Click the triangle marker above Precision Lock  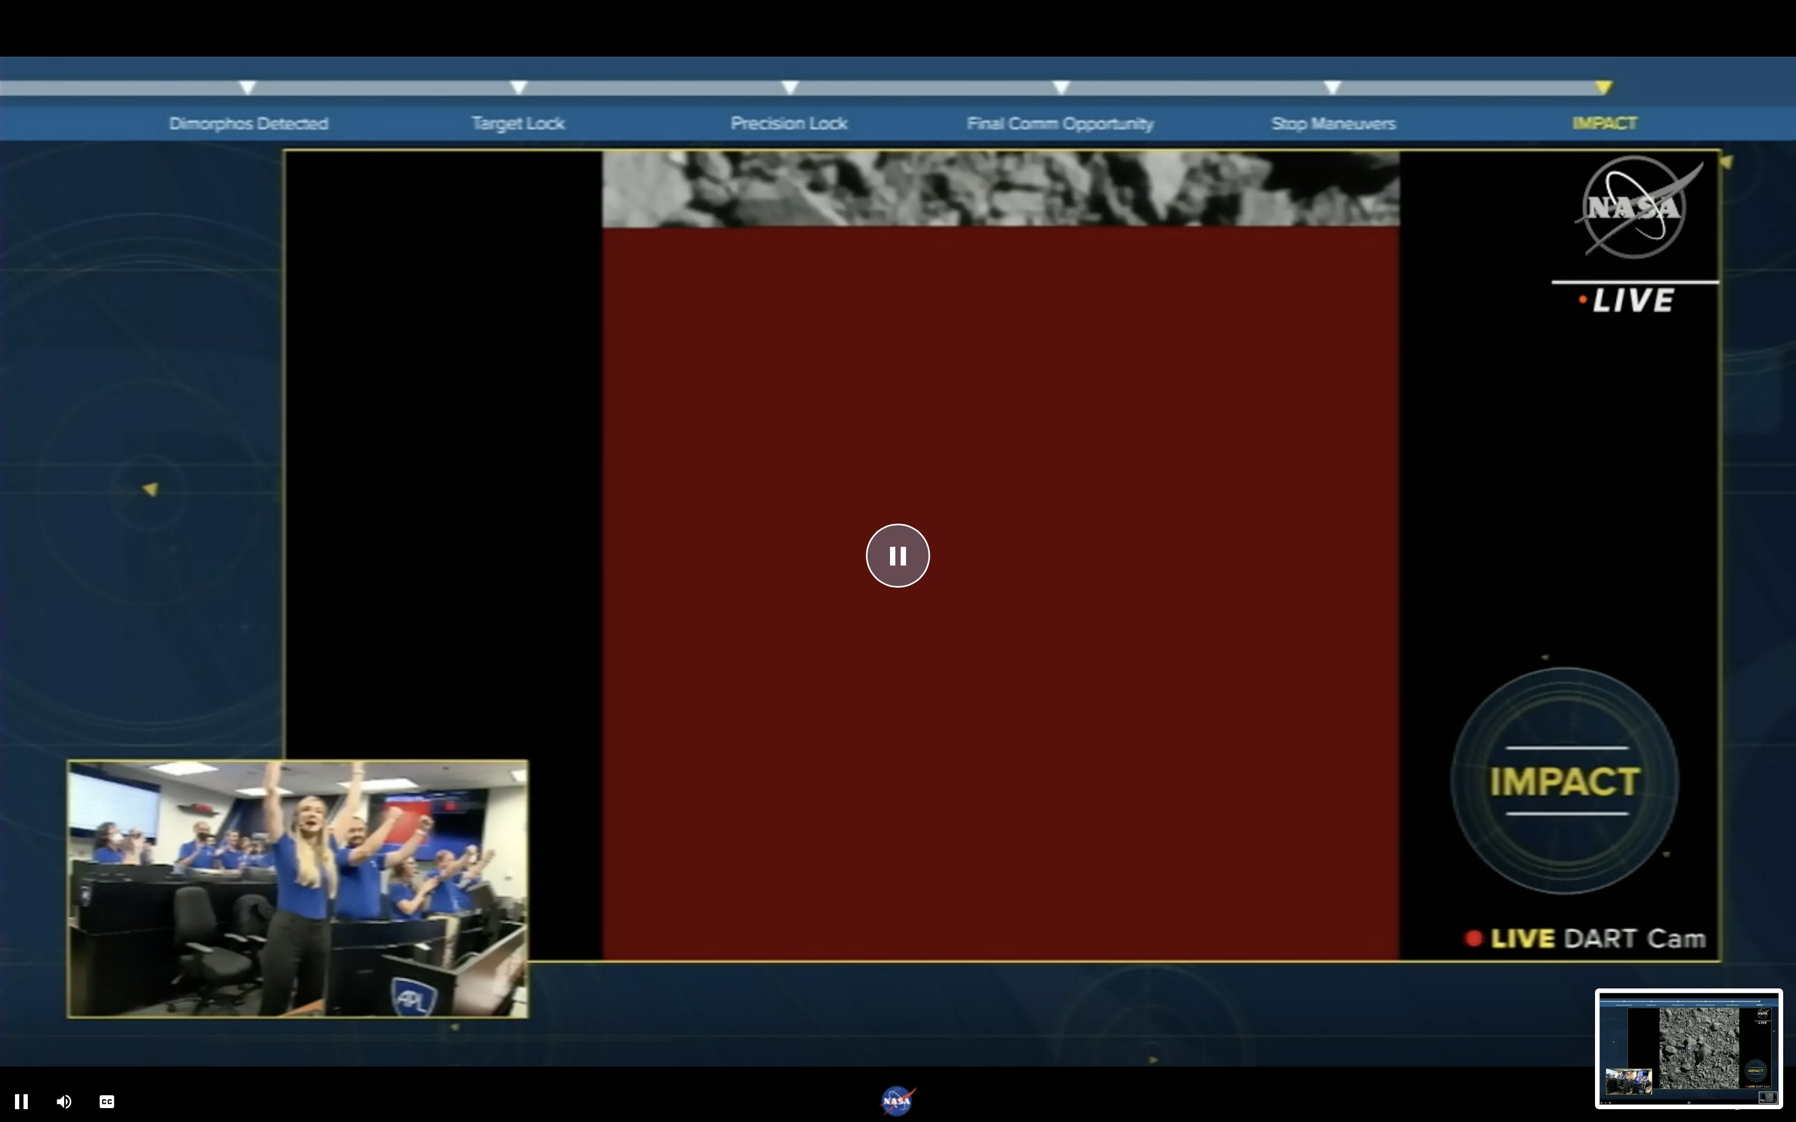point(789,88)
